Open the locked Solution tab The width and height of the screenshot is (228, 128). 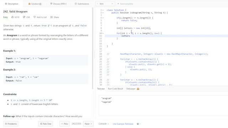35,4
